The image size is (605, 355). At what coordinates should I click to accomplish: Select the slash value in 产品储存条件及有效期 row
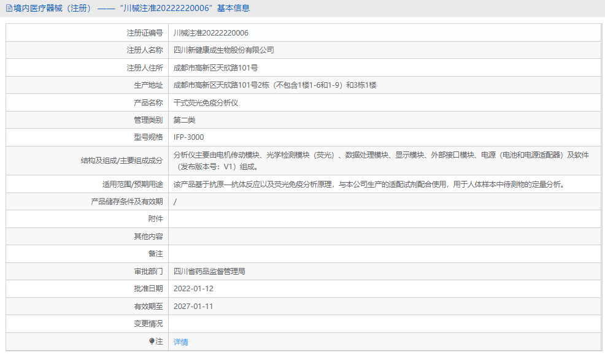click(175, 202)
